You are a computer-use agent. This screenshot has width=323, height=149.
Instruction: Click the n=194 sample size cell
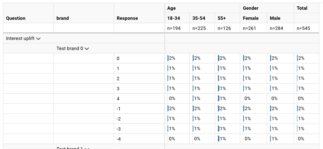tap(174, 28)
